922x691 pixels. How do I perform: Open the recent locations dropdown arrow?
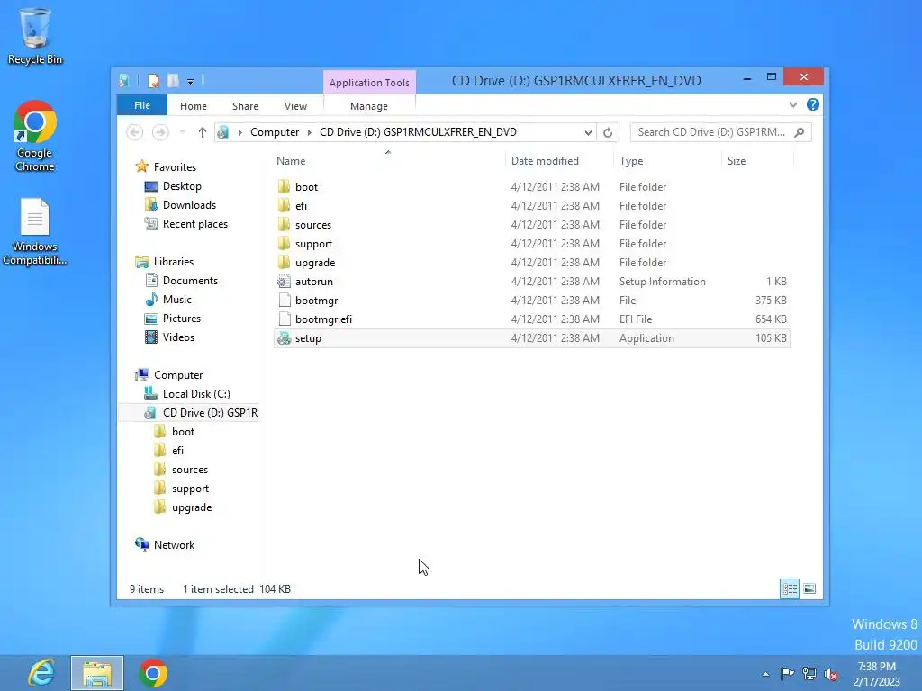[x=182, y=132]
